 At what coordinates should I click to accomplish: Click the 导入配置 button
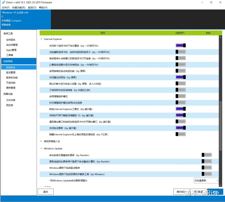tap(198, 192)
